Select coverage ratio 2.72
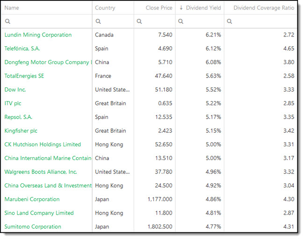 [289, 35]
